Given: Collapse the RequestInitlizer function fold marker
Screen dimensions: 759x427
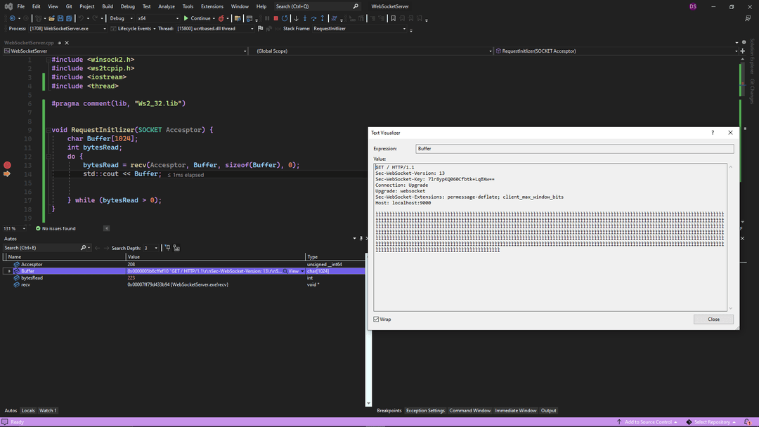Looking at the screenshot, I should [x=48, y=130].
